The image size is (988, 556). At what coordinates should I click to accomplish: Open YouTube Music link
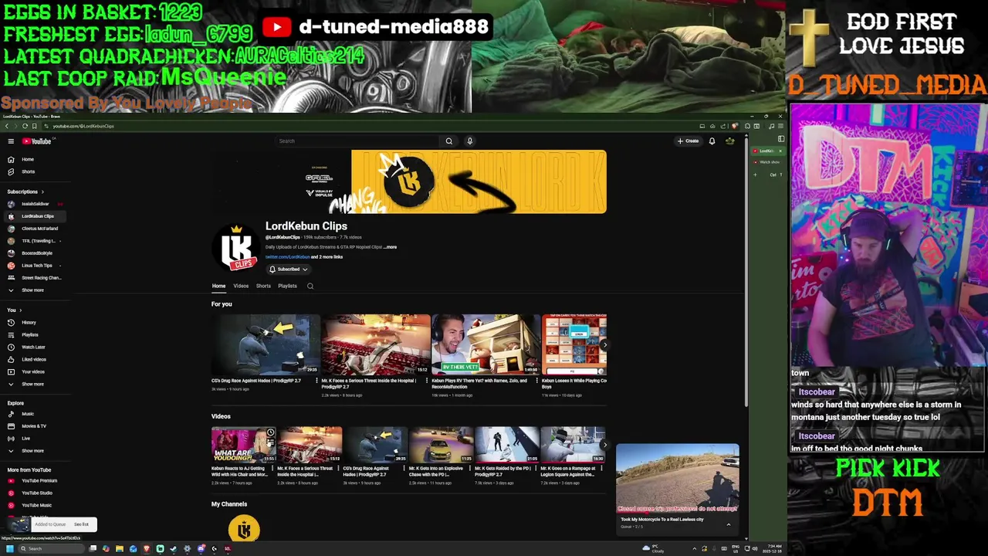point(35,505)
